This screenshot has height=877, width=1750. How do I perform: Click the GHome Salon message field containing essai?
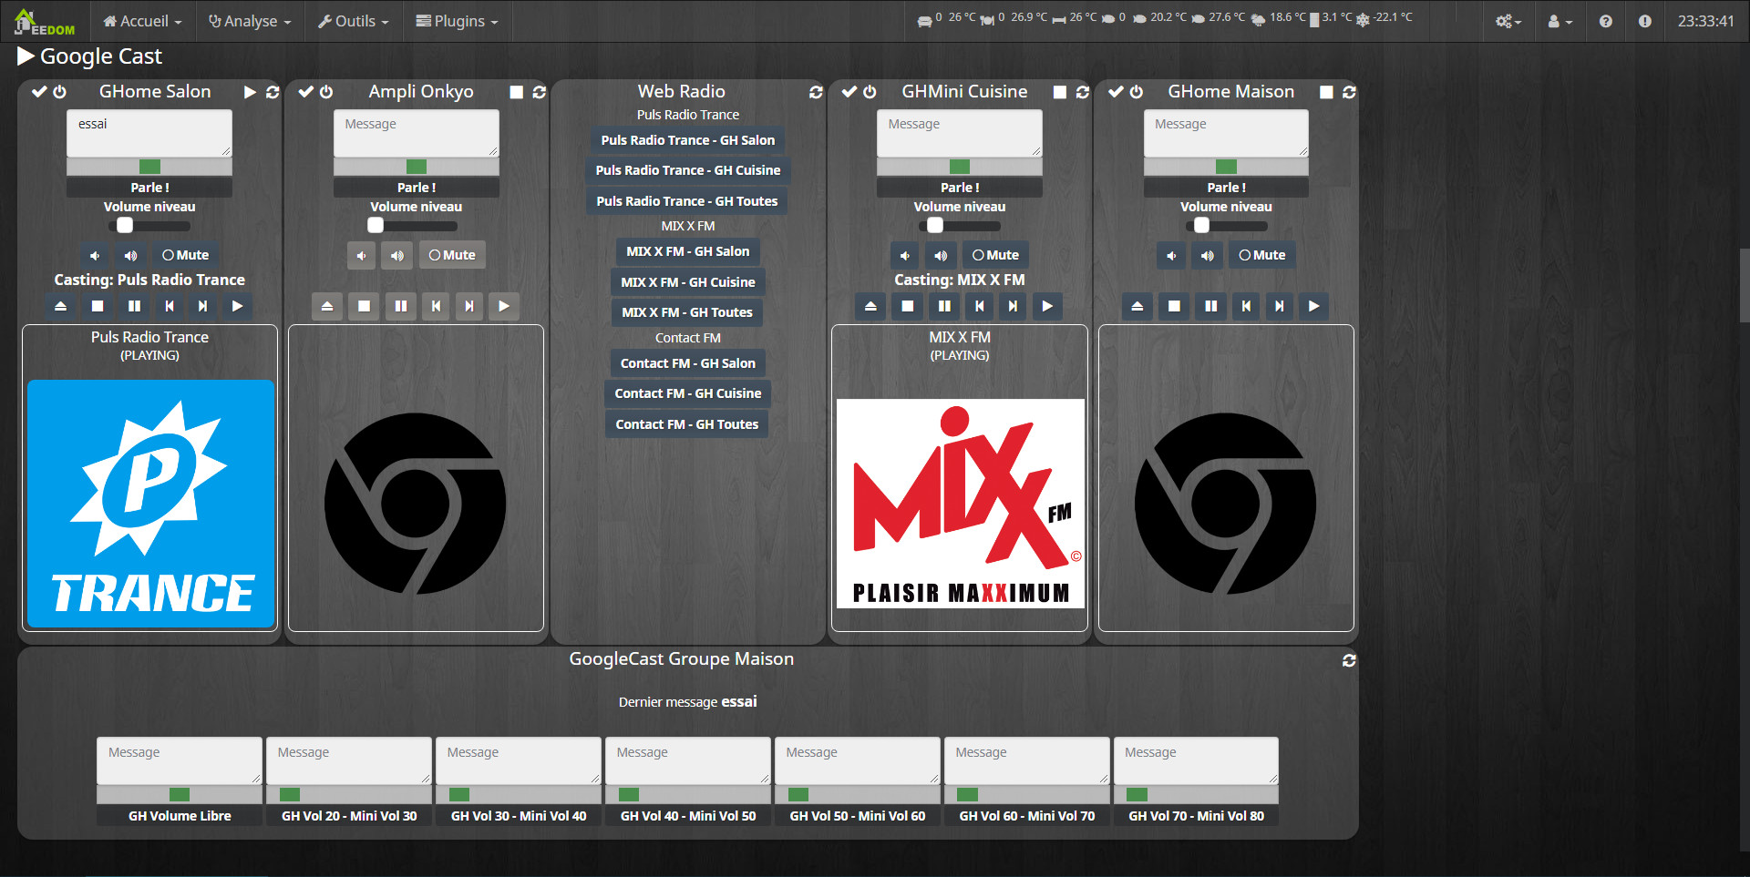[x=149, y=133]
